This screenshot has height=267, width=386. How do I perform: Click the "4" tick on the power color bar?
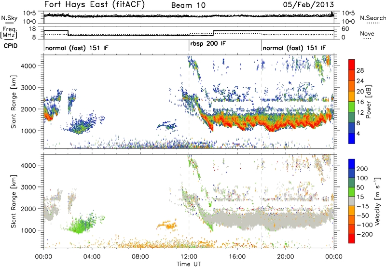pyautogui.click(x=358, y=133)
